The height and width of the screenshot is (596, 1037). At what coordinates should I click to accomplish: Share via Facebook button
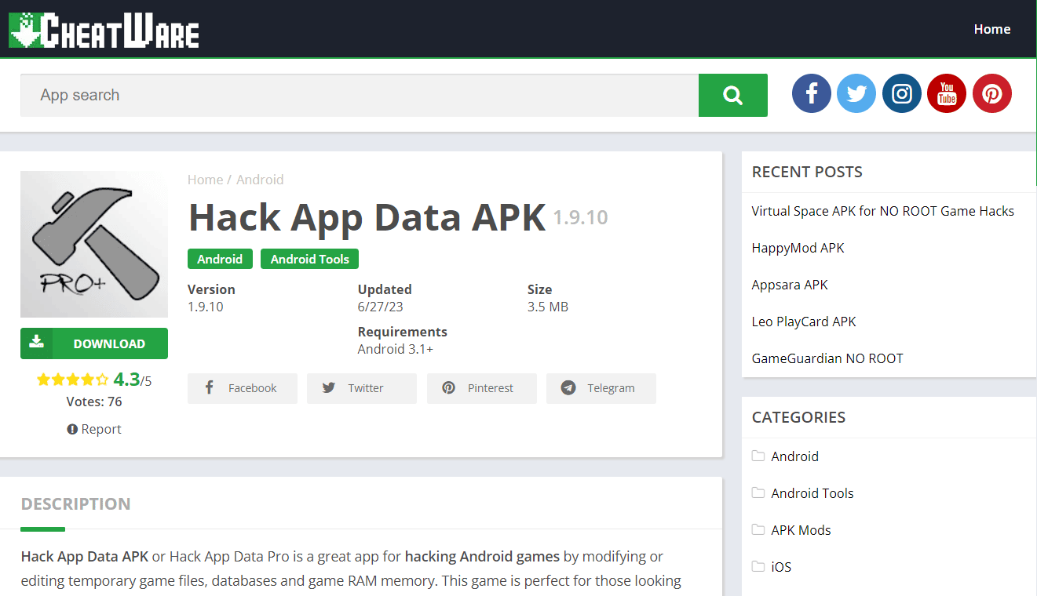click(x=243, y=388)
